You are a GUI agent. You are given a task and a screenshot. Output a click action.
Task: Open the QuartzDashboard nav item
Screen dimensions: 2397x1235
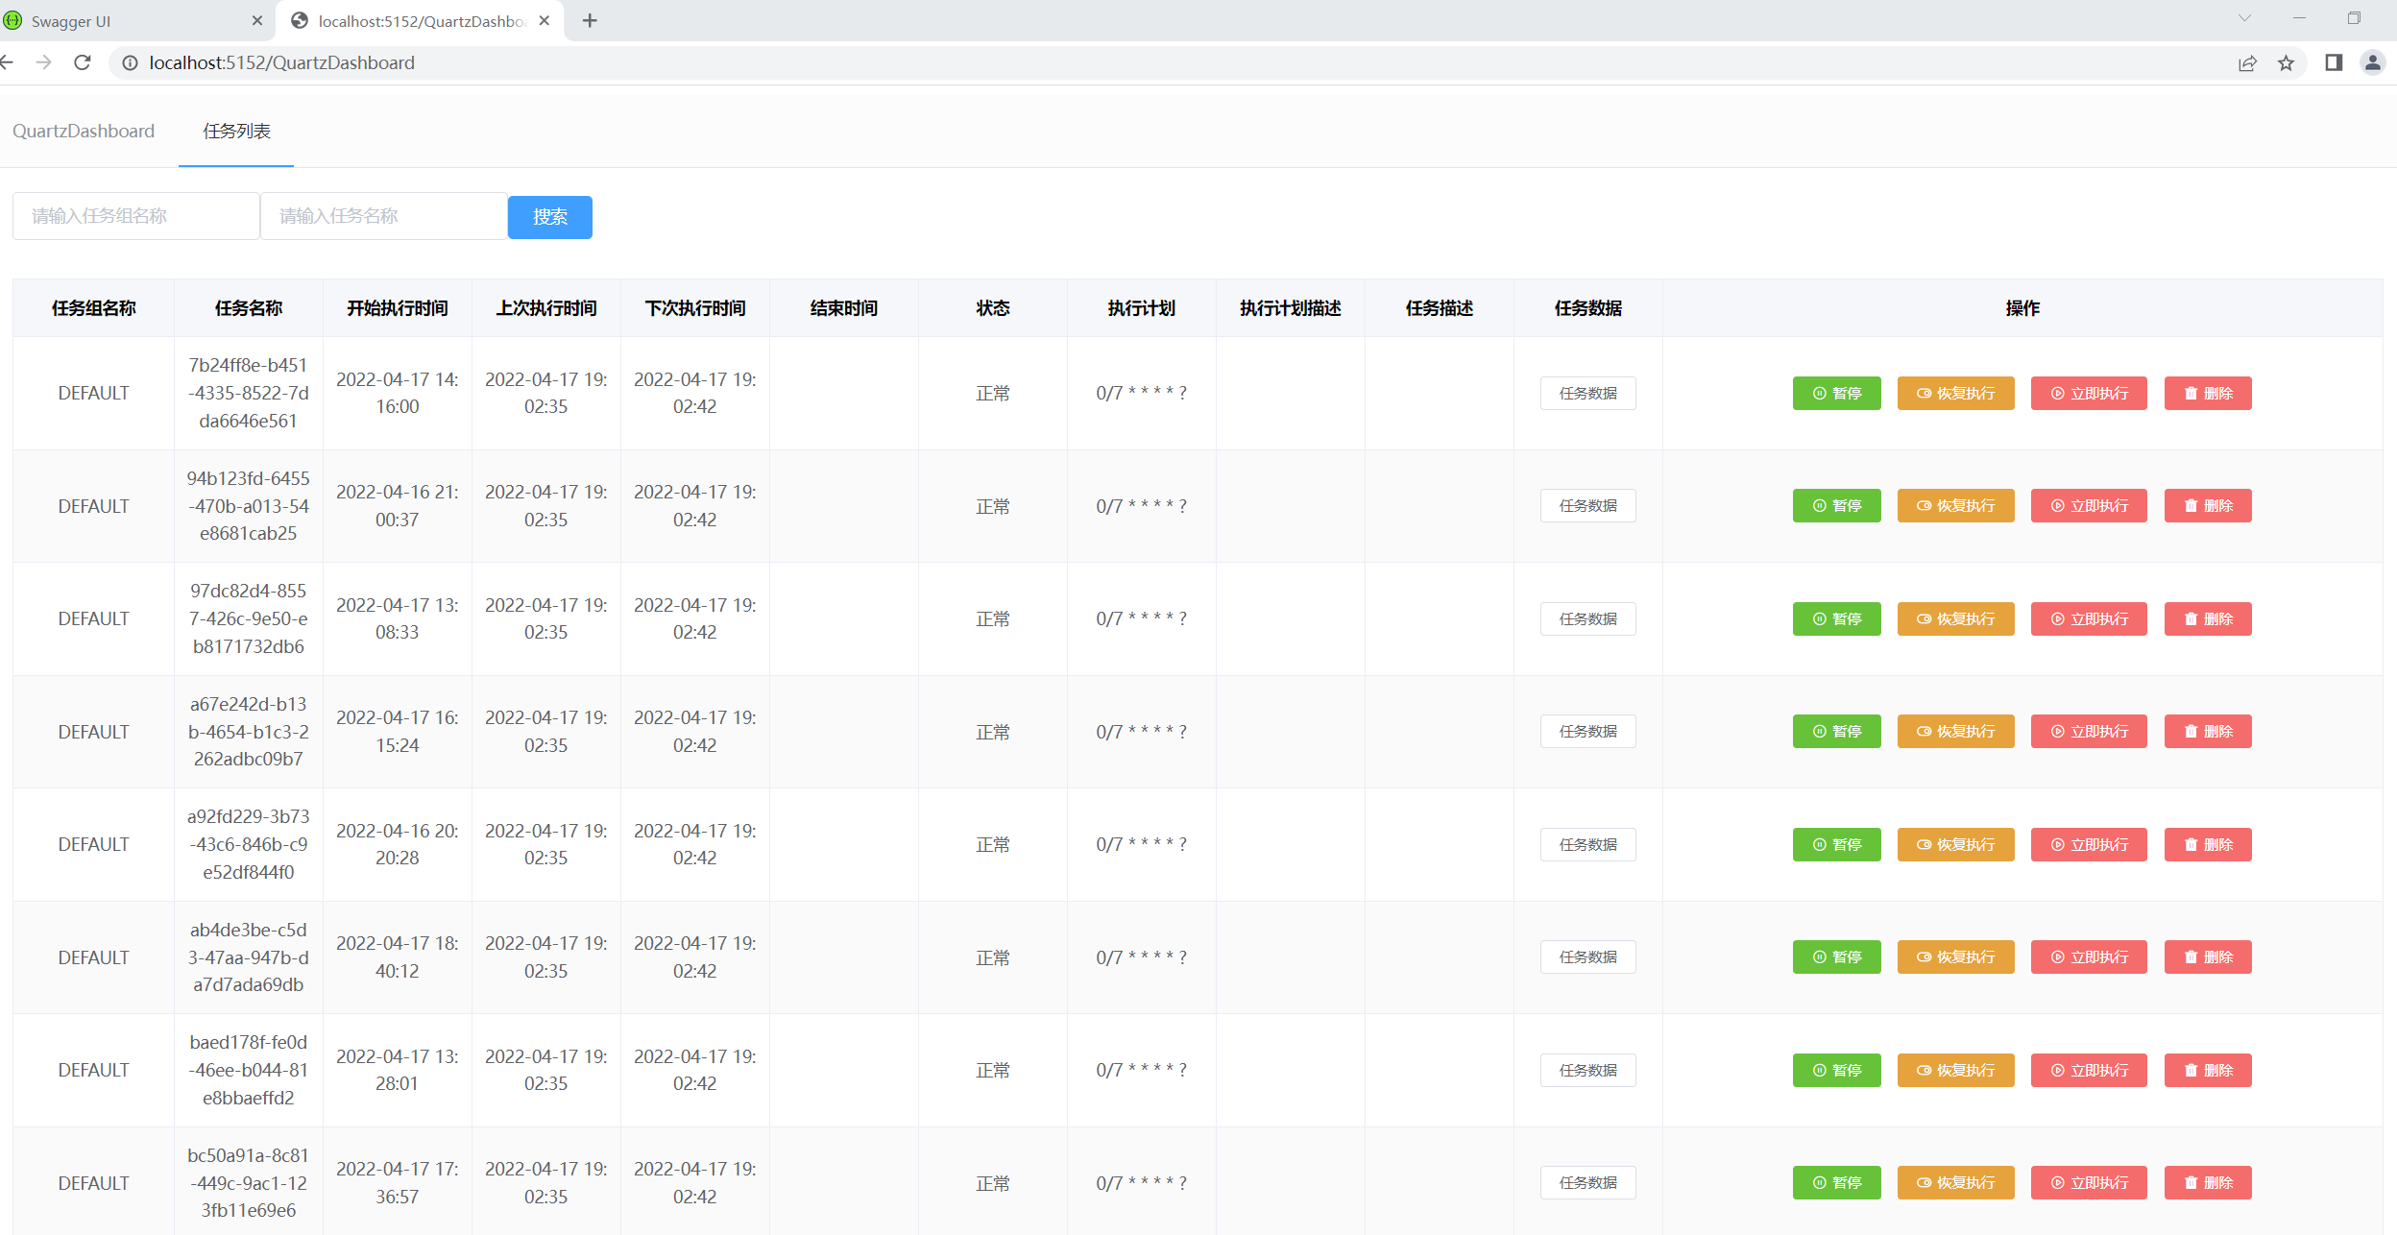pos(84,131)
